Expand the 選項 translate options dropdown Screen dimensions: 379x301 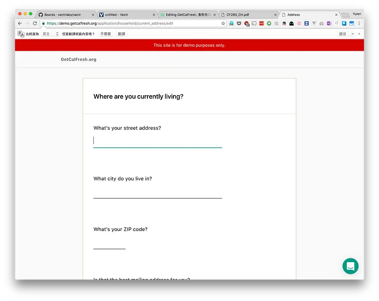click(x=346, y=34)
